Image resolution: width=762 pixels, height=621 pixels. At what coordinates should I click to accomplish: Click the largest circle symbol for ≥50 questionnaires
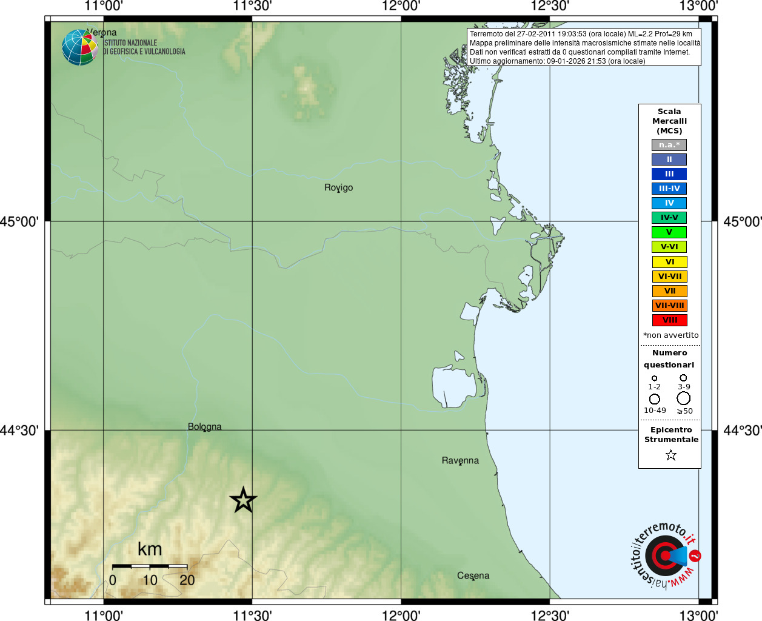(x=684, y=398)
